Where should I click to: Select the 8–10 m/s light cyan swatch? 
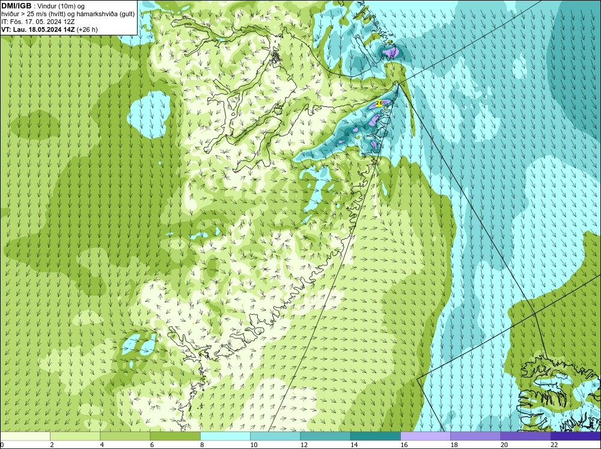[225, 436]
